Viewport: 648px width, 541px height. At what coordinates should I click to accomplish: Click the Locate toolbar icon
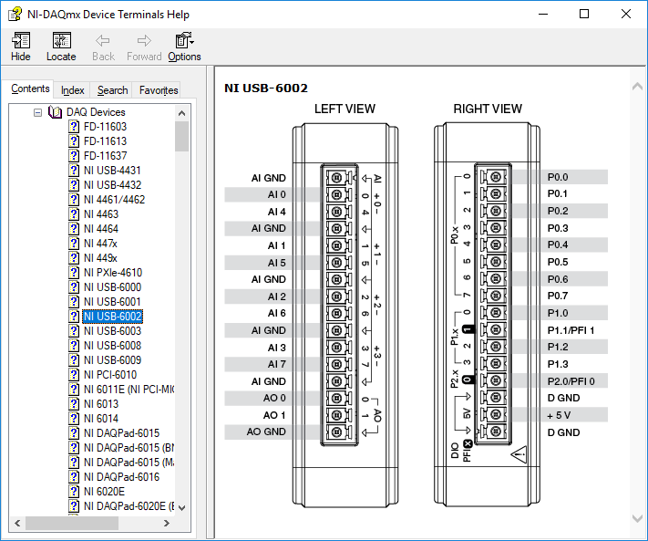[62, 40]
